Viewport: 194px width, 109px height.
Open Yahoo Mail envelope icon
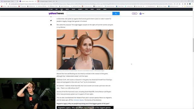pos(140,13)
